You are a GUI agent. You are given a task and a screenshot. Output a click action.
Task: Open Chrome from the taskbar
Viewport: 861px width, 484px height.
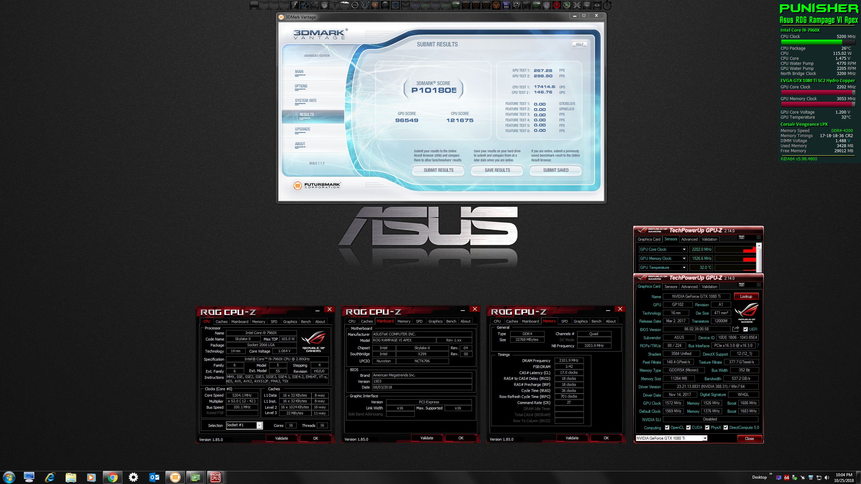(x=112, y=477)
